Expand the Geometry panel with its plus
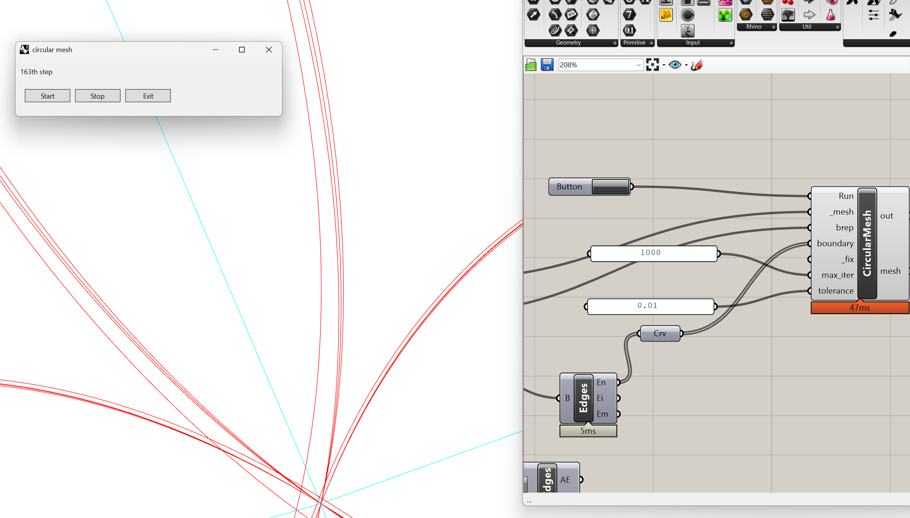This screenshot has height=518, width=910. pos(615,43)
